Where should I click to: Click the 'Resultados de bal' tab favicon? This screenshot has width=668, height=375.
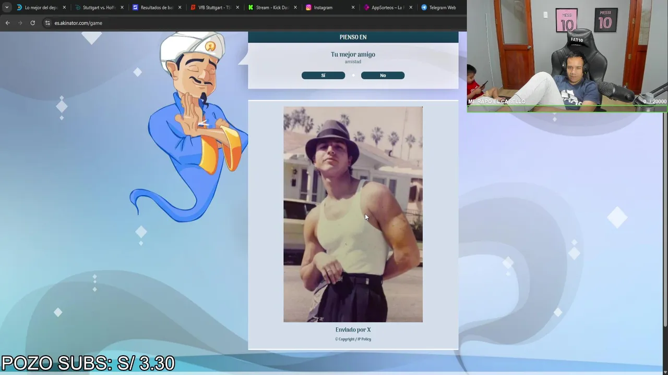coord(135,7)
